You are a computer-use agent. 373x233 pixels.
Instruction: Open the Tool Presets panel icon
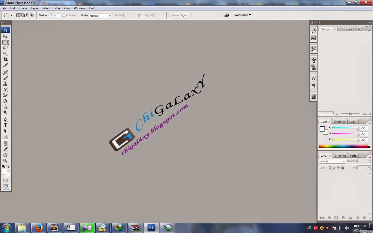(x=313, y=49)
